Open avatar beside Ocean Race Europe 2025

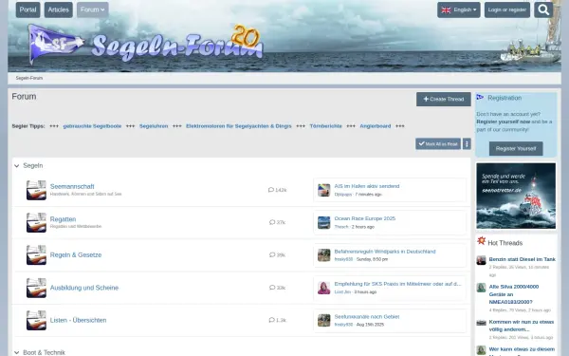tap(324, 222)
